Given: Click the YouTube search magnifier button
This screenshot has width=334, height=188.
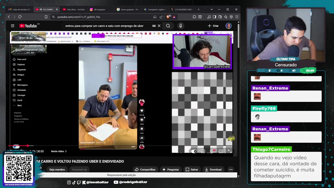Looking at the screenshot, I should pos(168,26).
